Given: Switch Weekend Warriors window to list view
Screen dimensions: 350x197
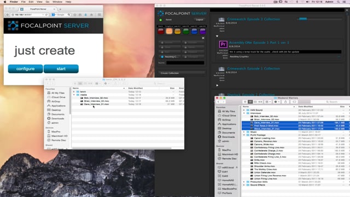Looking at the screenshot, I should pyautogui.click(x=250, y=102).
